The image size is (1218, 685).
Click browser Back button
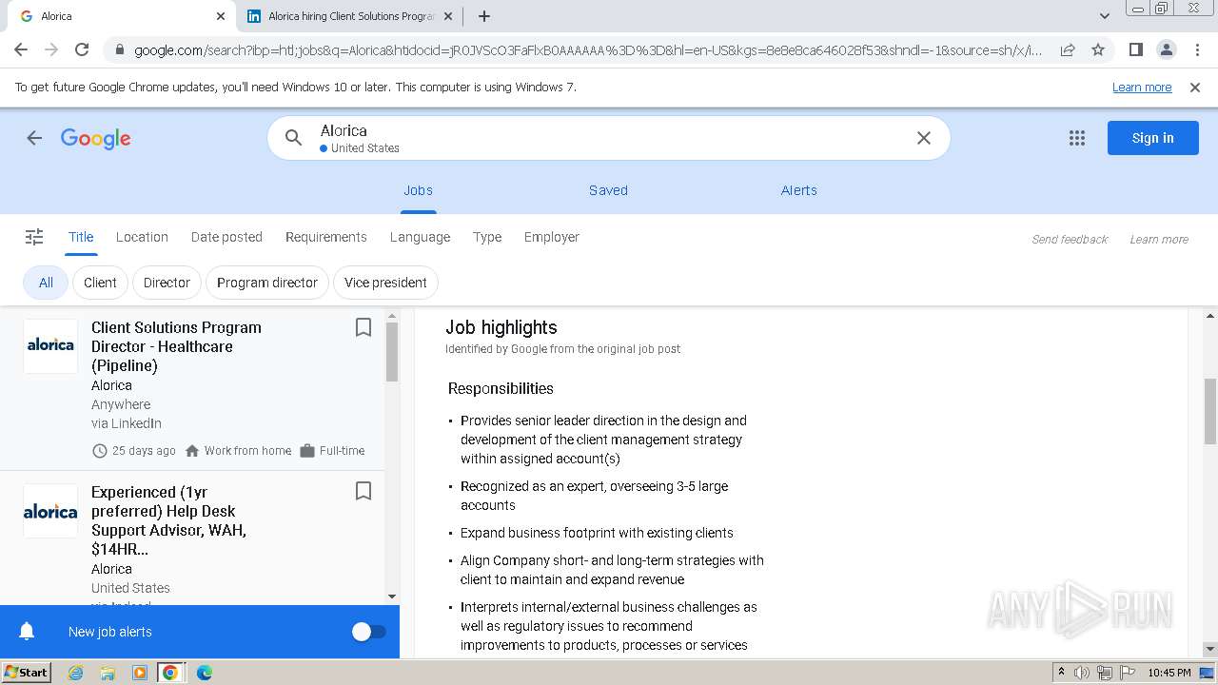pyautogui.click(x=21, y=49)
